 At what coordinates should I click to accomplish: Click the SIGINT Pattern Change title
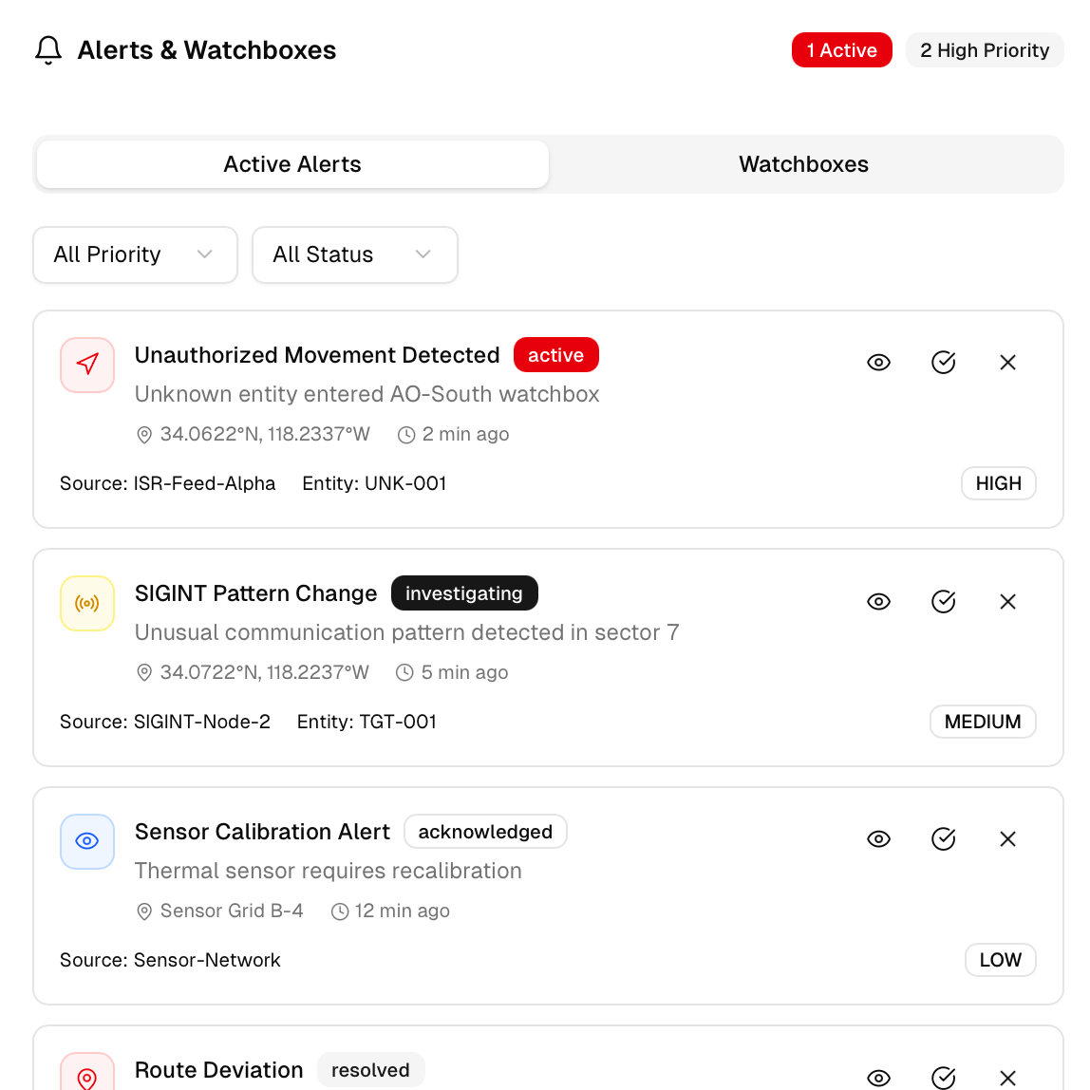pyautogui.click(x=255, y=593)
